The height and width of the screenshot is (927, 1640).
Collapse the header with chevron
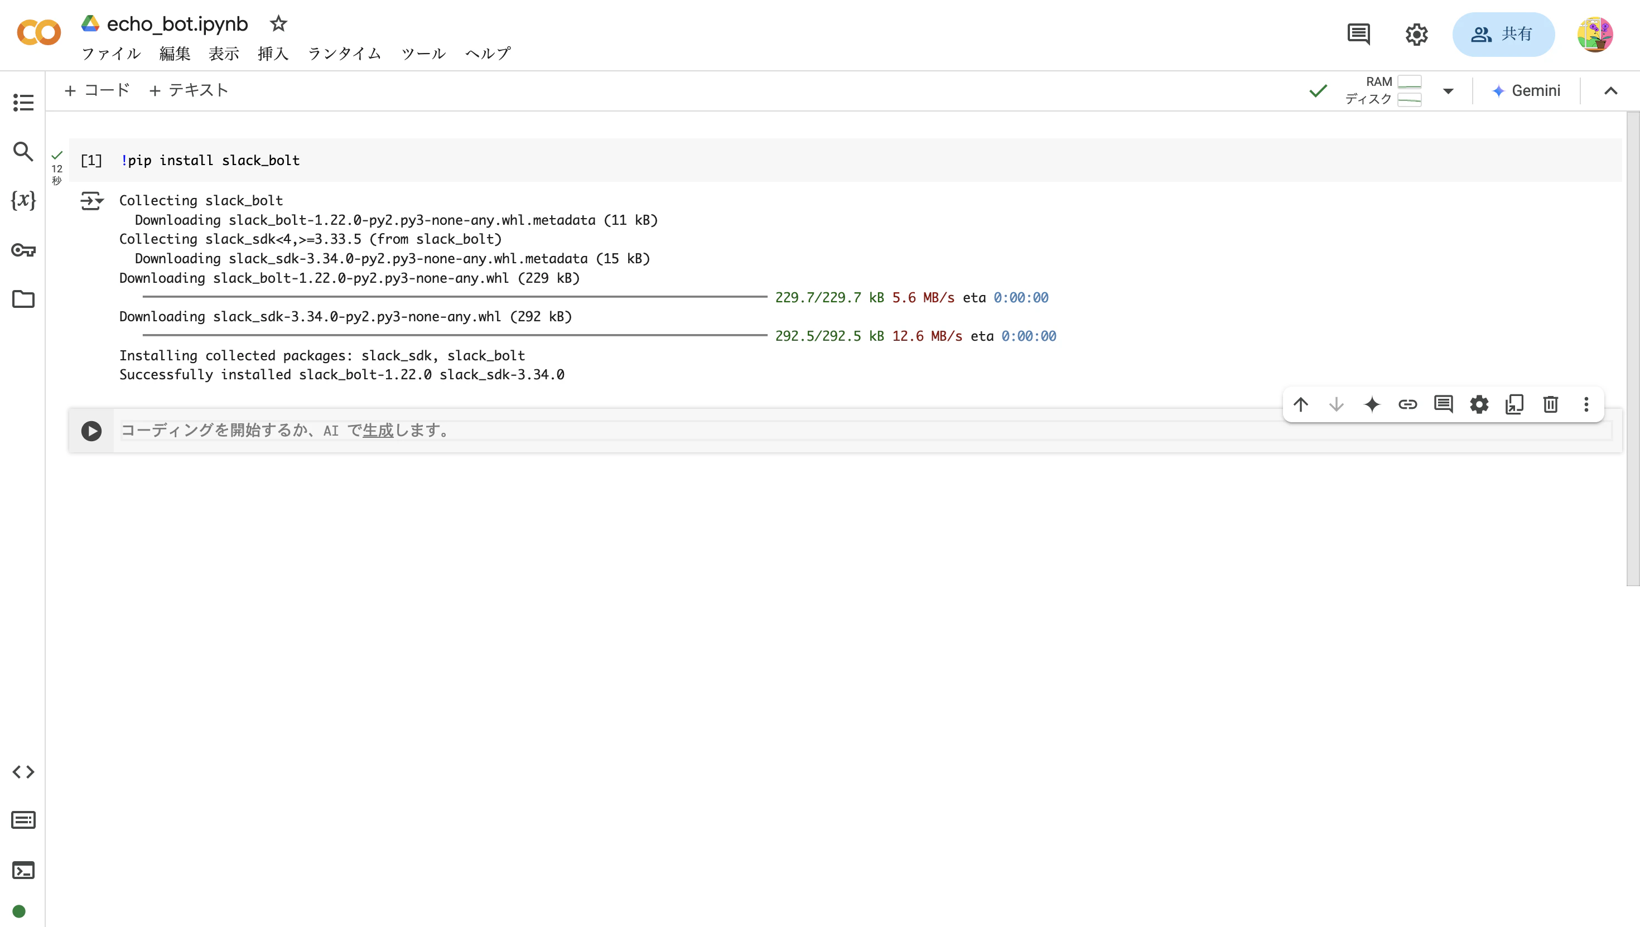(1610, 91)
